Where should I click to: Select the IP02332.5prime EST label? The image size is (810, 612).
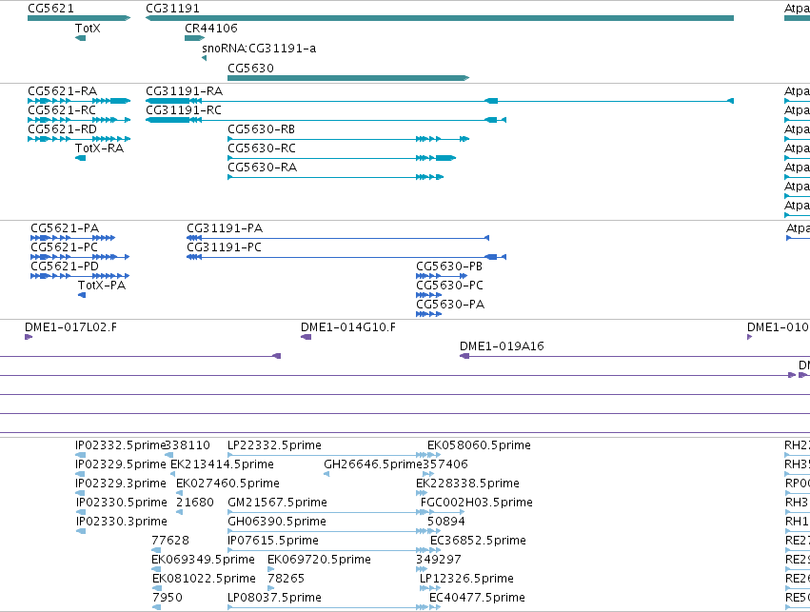point(120,445)
